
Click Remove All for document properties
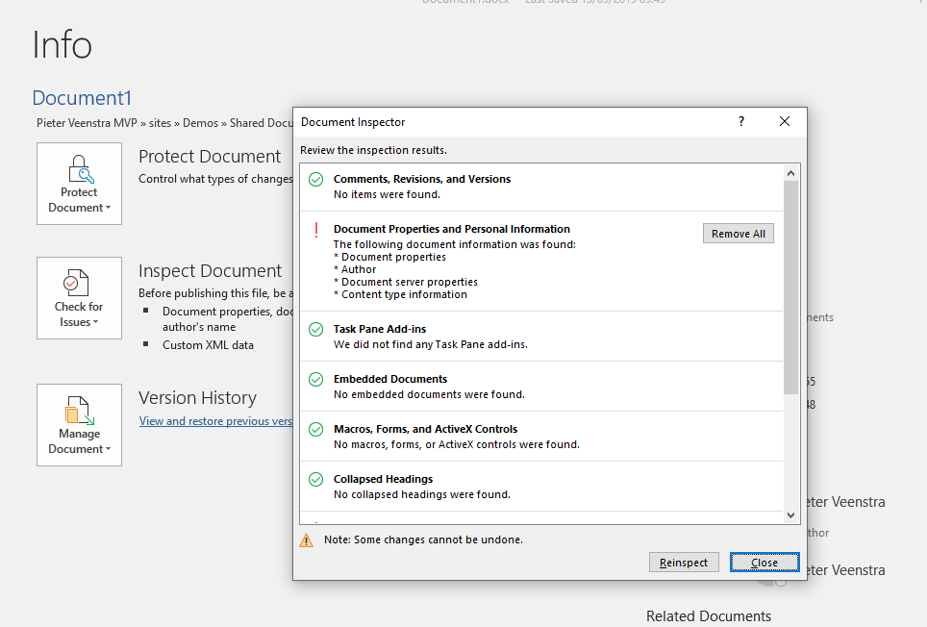(x=738, y=234)
